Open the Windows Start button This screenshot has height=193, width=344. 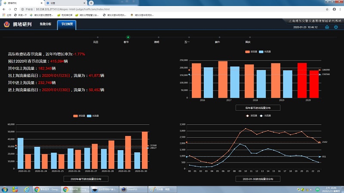(x=5, y=189)
